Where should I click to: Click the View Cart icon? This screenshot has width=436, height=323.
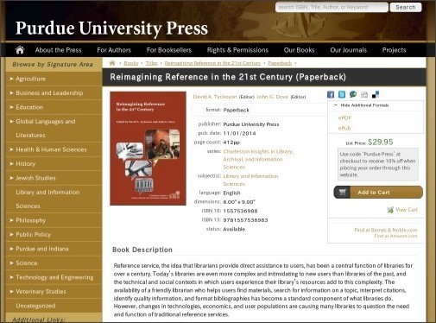point(390,210)
